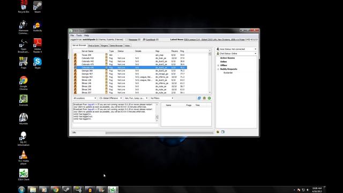Launch Alienware Command Center desktop shortcut
343x193 pixels.
(24, 27)
